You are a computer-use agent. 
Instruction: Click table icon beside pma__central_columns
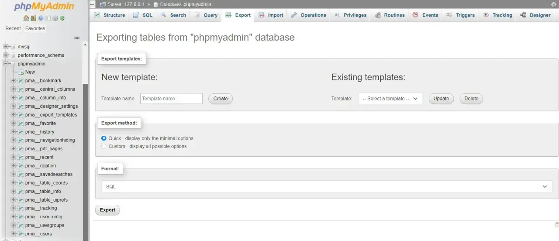click(x=21, y=89)
